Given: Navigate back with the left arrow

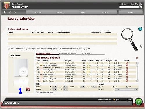Looking at the screenshot, I should pos(10,12).
